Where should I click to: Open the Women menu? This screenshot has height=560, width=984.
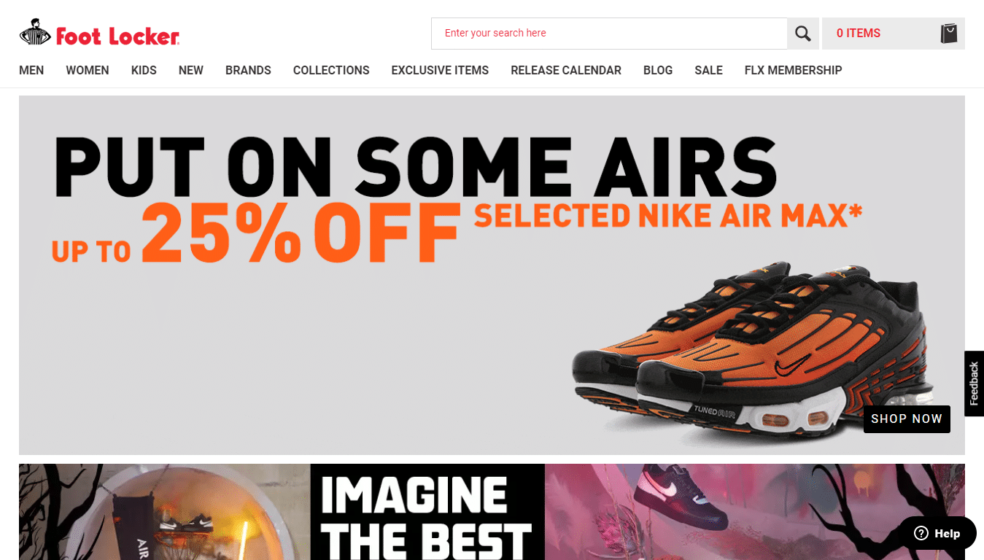click(x=88, y=70)
